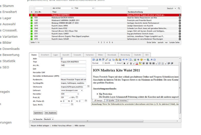Open help icon beside Stichworte field
The width and height of the screenshot is (201, 135).
88,86
